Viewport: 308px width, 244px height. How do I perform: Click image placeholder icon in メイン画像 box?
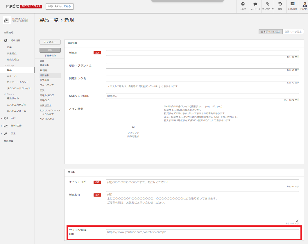133,127
